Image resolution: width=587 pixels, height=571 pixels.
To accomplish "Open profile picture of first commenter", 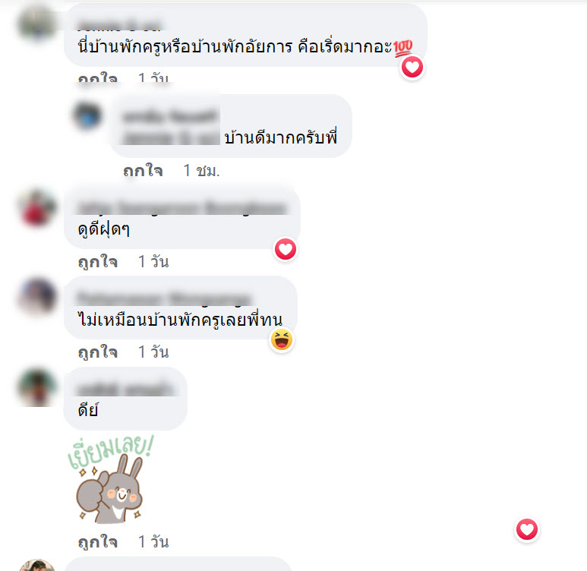I will pyautogui.click(x=36, y=22).
